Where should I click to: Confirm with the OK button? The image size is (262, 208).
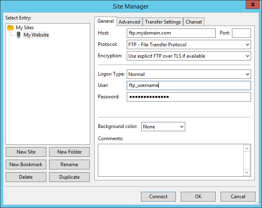coord(198,197)
